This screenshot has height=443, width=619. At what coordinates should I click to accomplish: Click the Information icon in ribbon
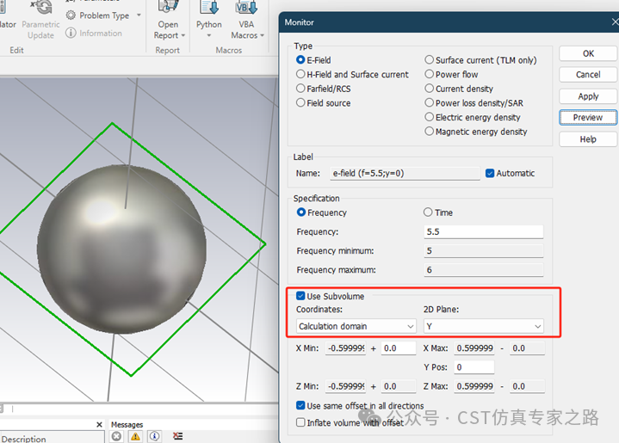coord(71,33)
